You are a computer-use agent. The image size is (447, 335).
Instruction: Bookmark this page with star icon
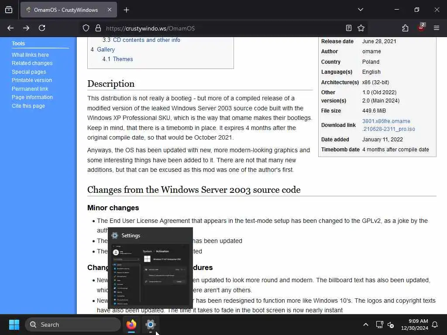point(361,28)
